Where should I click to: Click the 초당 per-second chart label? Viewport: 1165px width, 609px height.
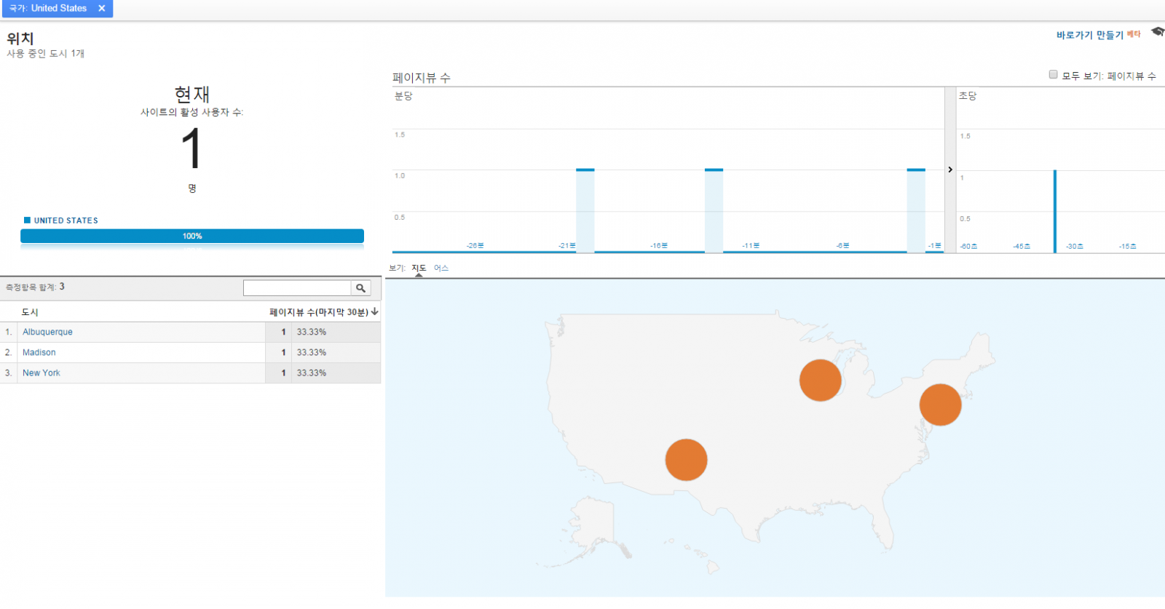(968, 96)
